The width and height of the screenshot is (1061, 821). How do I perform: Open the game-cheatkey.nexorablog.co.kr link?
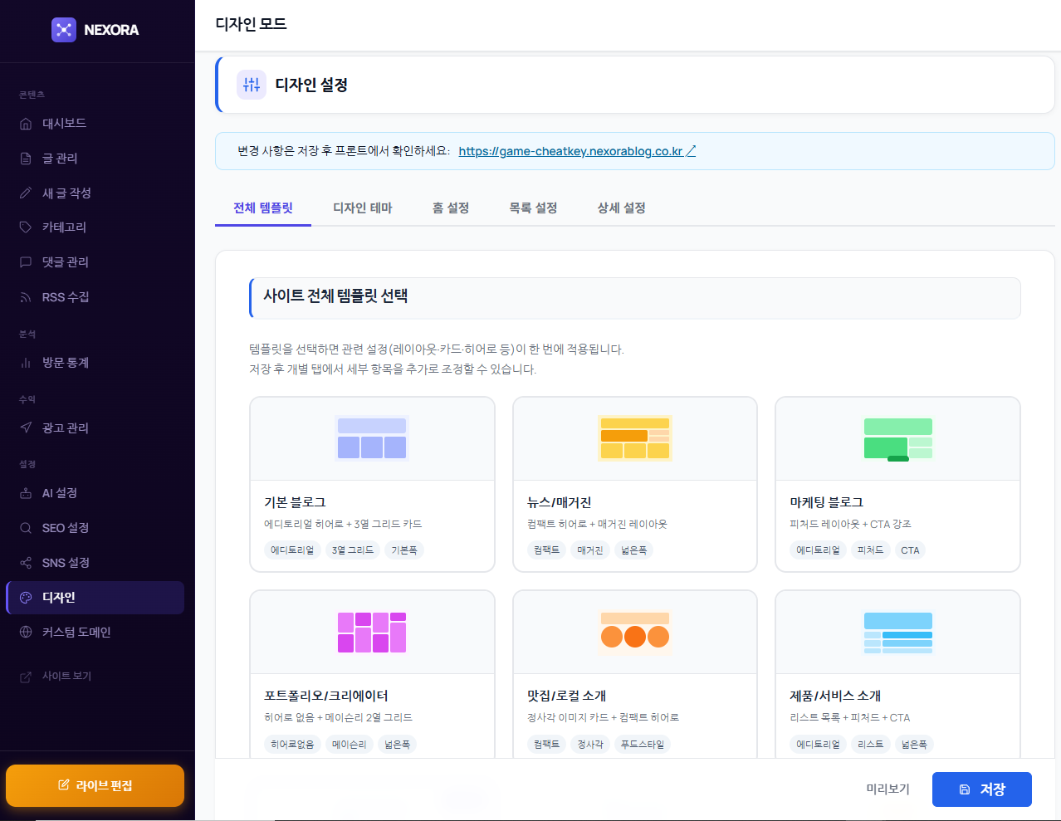tap(570, 151)
